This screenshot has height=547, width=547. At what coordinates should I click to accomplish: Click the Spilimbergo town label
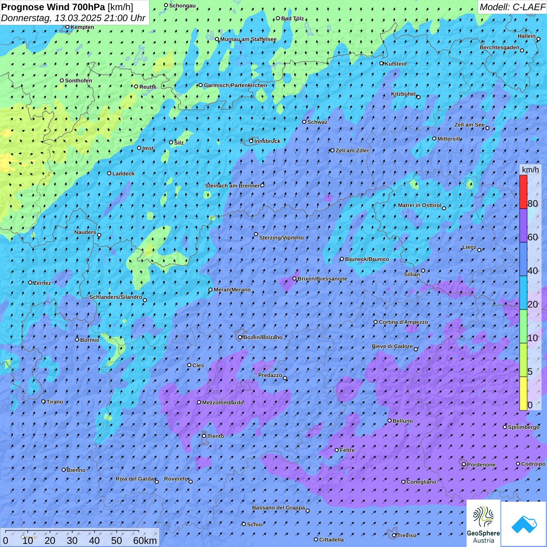click(524, 427)
